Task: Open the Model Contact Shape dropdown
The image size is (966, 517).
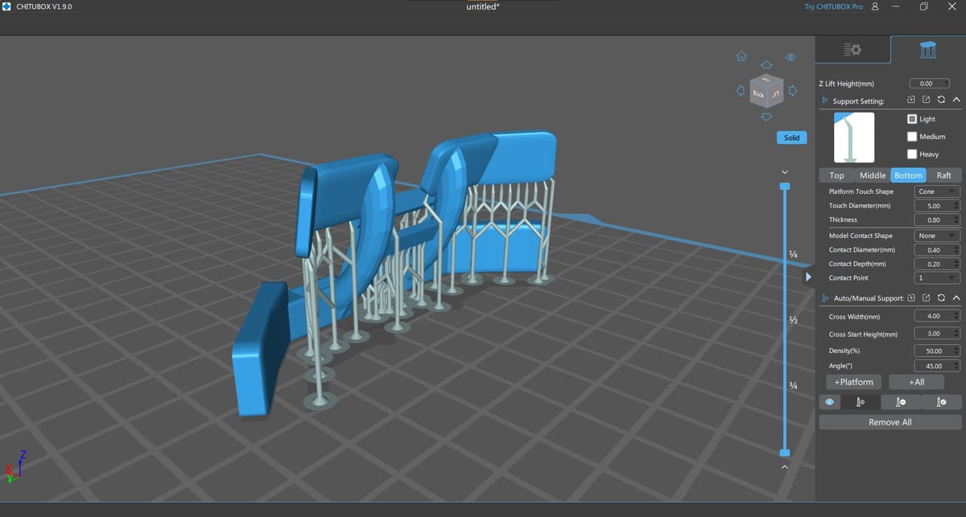Action: point(937,236)
